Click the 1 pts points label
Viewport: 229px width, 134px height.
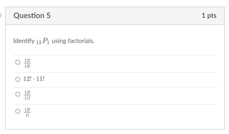[x=209, y=15]
